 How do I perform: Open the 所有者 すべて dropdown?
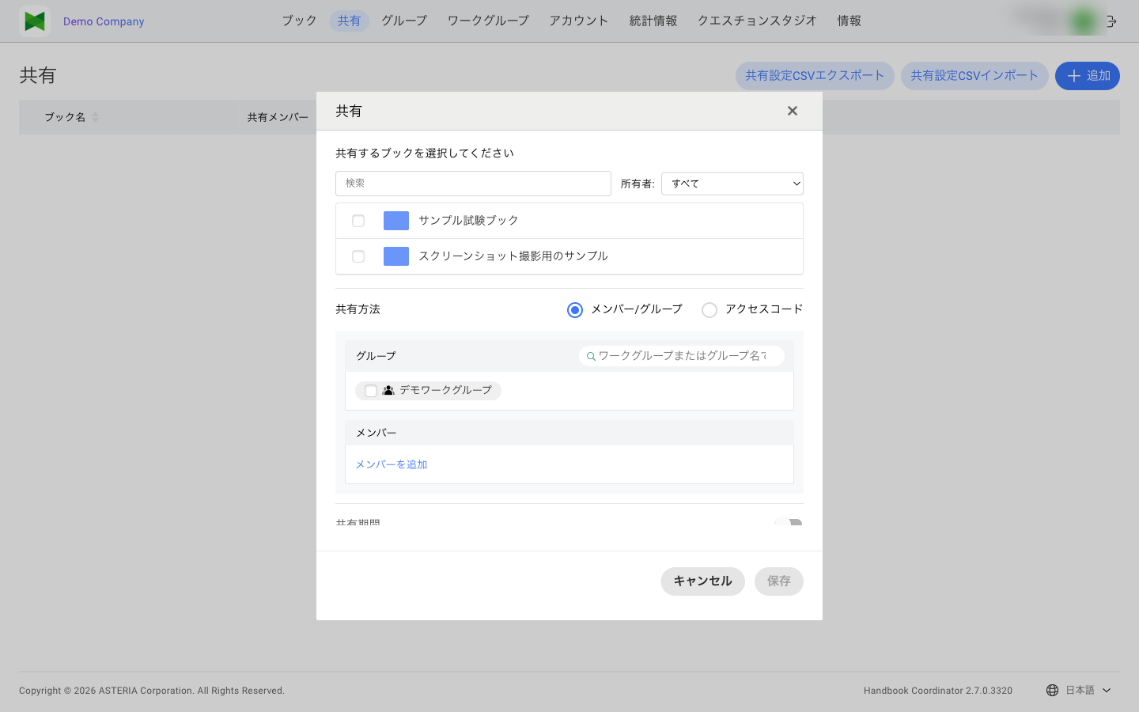(x=732, y=184)
